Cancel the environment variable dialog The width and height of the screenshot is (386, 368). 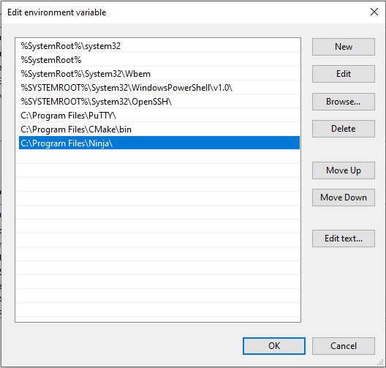[344, 346]
